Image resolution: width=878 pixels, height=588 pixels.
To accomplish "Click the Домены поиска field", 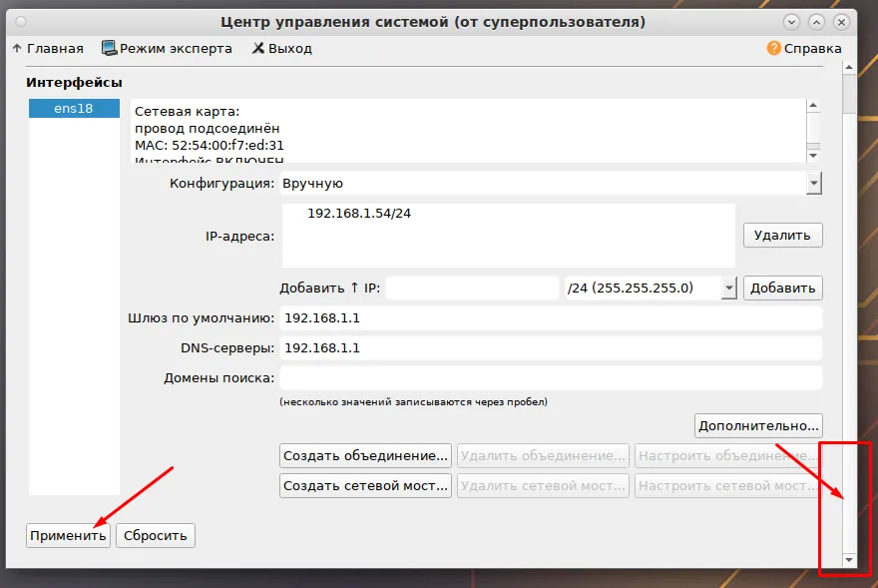I will (551, 377).
